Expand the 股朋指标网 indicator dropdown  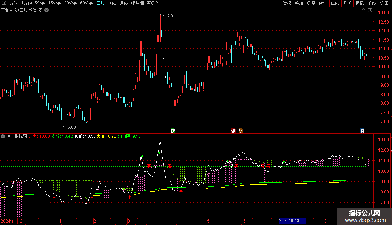(x=3, y=136)
